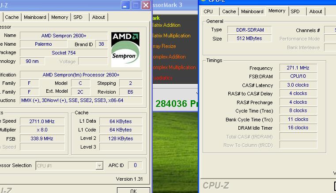
Task: Click RAS# Precharge 4 clocks value
Action: (298, 102)
